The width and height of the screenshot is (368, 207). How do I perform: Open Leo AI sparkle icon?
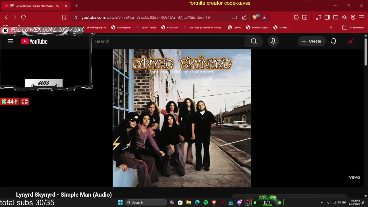click(x=344, y=17)
